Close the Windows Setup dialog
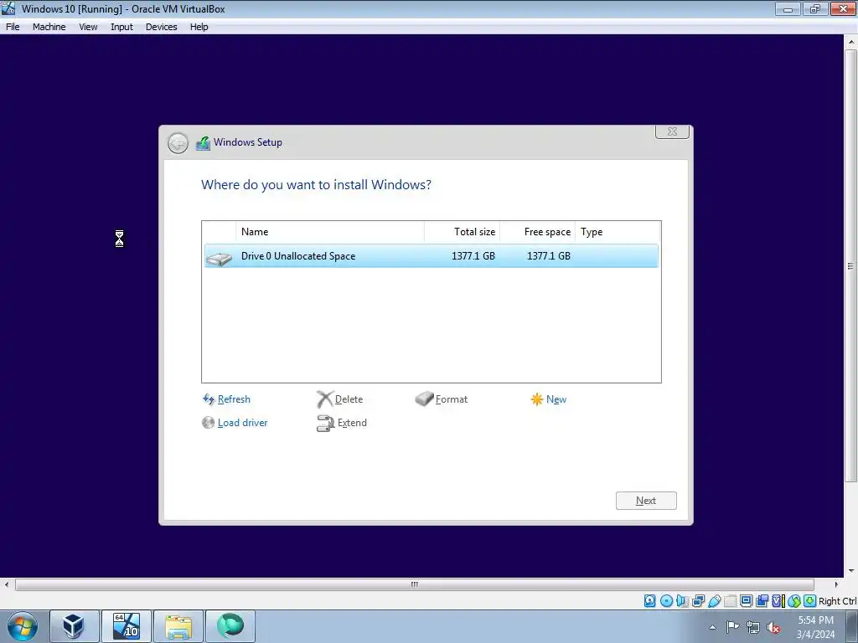The height and width of the screenshot is (643, 858). (x=672, y=131)
